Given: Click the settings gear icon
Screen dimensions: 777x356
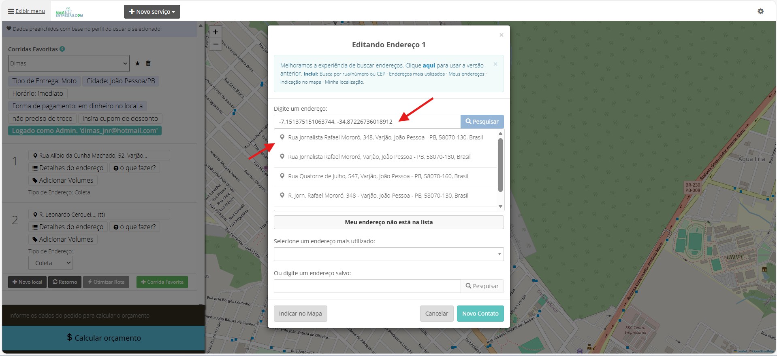Looking at the screenshot, I should tap(760, 11).
